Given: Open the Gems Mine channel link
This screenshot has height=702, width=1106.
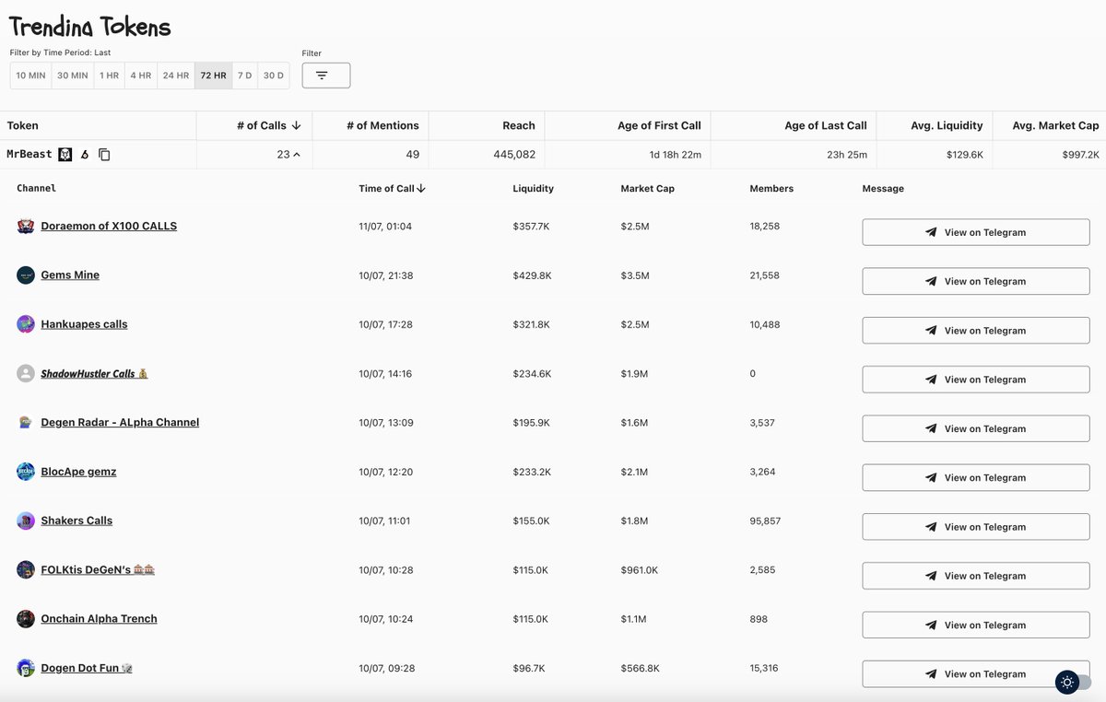Looking at the screenshot, I should click(x=70, y=275).
